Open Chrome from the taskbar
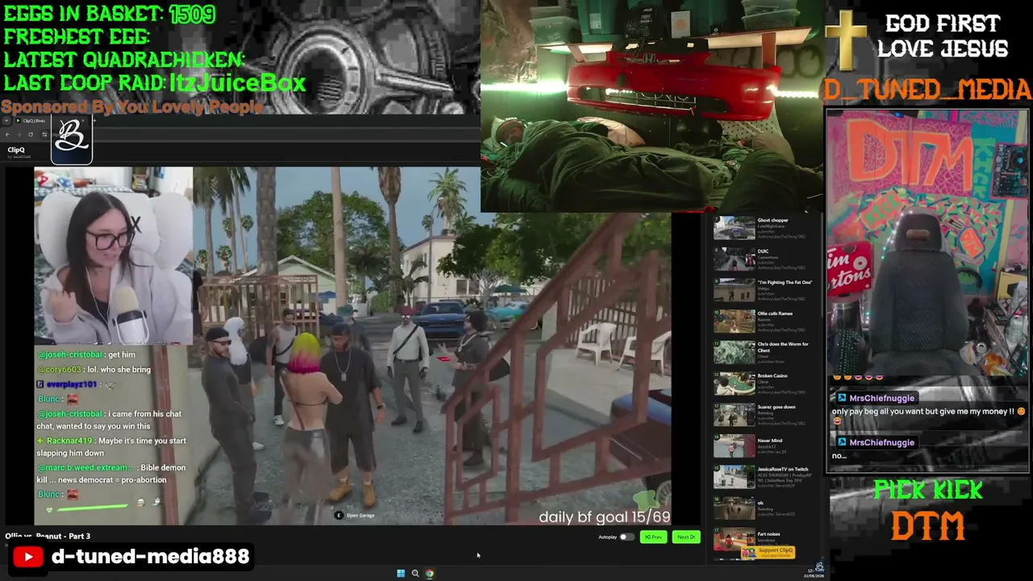Screen dimensions: 1033x581 (x=429, y=574)
